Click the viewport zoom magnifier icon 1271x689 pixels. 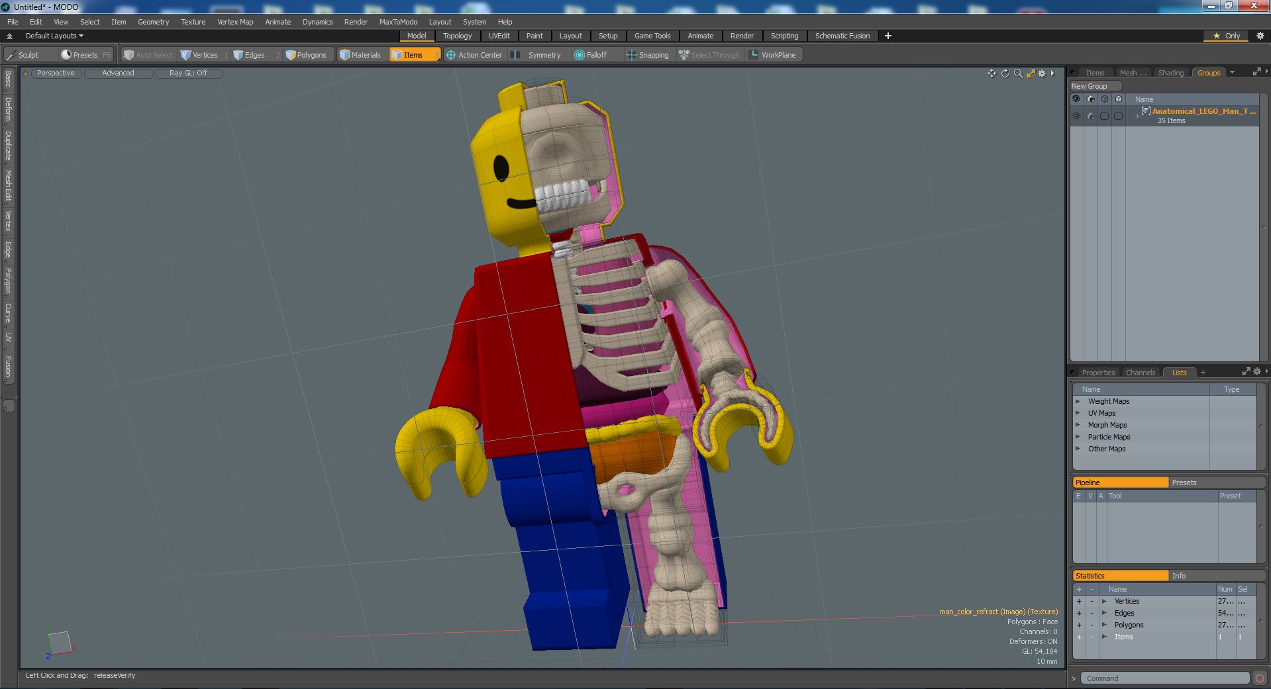(x=1018, y=73)
